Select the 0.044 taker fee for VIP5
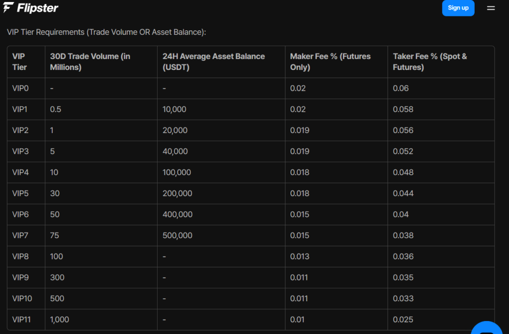Image resolution: width=509 pixels, height=334 pixels. (x=403, y=194)
